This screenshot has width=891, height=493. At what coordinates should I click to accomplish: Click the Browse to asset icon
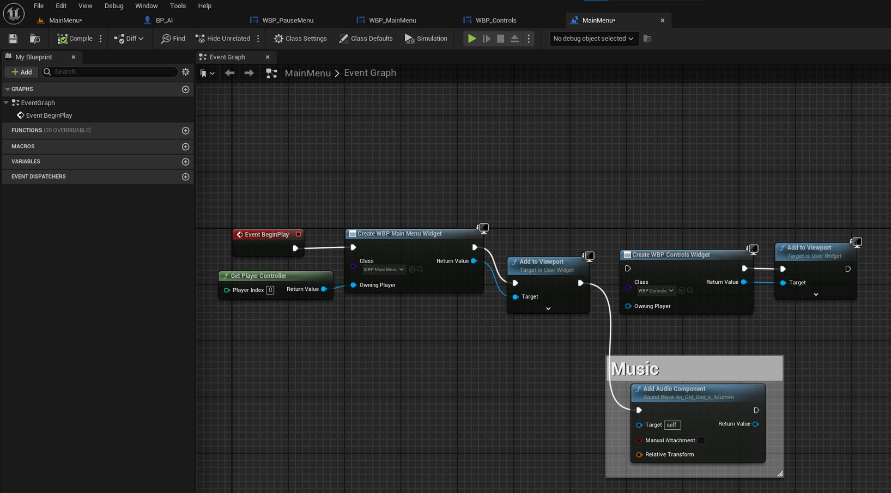(35, 39)
